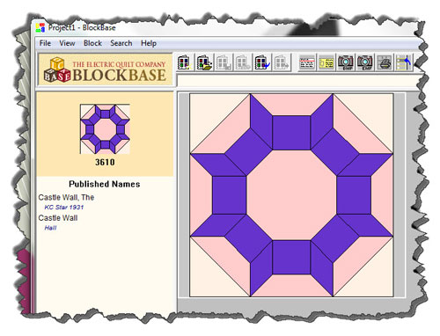
Task: Click the KC Star 1931 source link
Action: click(64, 208)
